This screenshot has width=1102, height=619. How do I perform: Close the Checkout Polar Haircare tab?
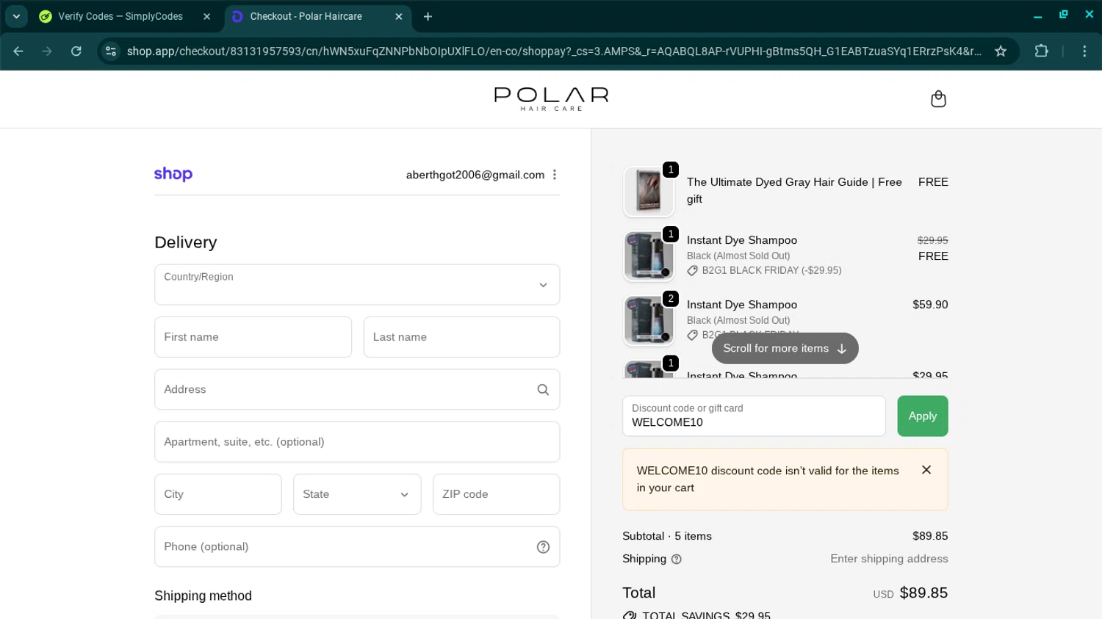[x=398, y=16]
